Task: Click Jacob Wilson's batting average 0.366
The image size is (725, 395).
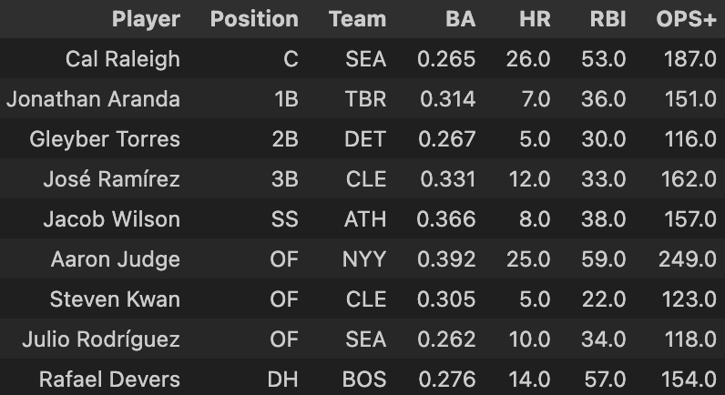Action: pos(445,219)
